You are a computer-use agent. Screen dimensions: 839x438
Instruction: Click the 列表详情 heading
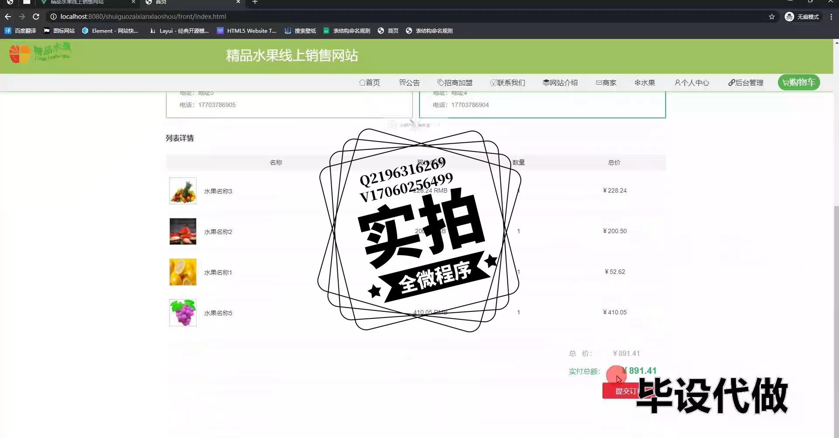(x=180, y=138)
